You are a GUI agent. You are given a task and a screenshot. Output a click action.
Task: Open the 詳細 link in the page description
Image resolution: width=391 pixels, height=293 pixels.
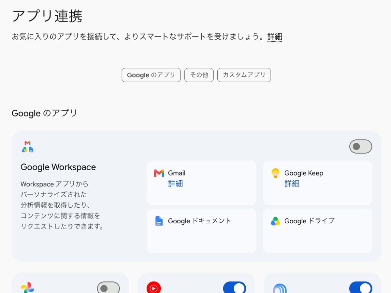274,36
